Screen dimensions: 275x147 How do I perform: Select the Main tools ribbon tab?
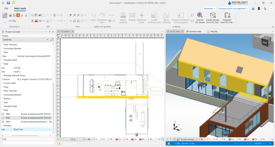pyautogui.click(x=20, y=9)
